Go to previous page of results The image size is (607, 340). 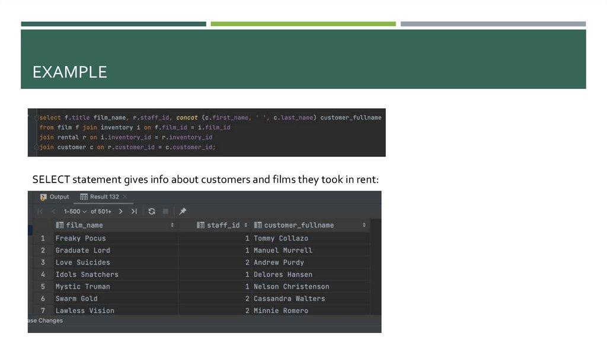[x=53, y=211]
